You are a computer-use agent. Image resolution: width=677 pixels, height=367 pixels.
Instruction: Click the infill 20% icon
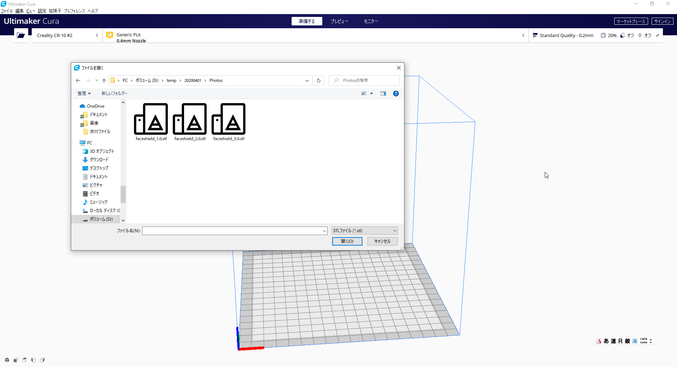(x=603, y=35)
